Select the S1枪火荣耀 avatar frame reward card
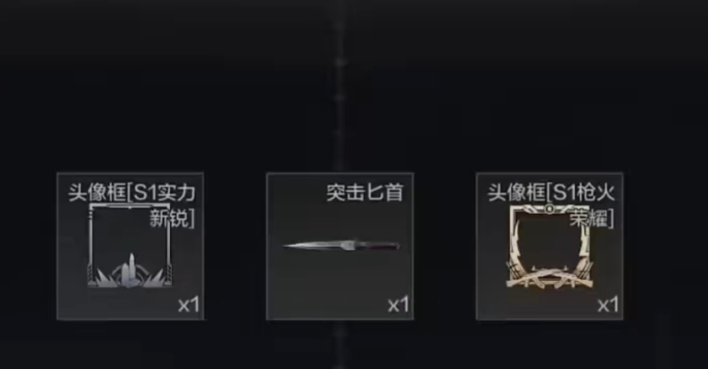 click(549, 246)
